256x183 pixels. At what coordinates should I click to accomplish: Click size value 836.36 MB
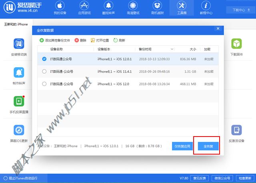pos(188,59)
